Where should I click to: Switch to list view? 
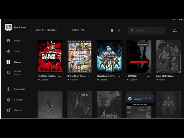click(118, 30)
